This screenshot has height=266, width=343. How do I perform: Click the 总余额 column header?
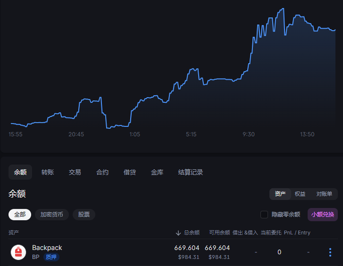(192, 233)
